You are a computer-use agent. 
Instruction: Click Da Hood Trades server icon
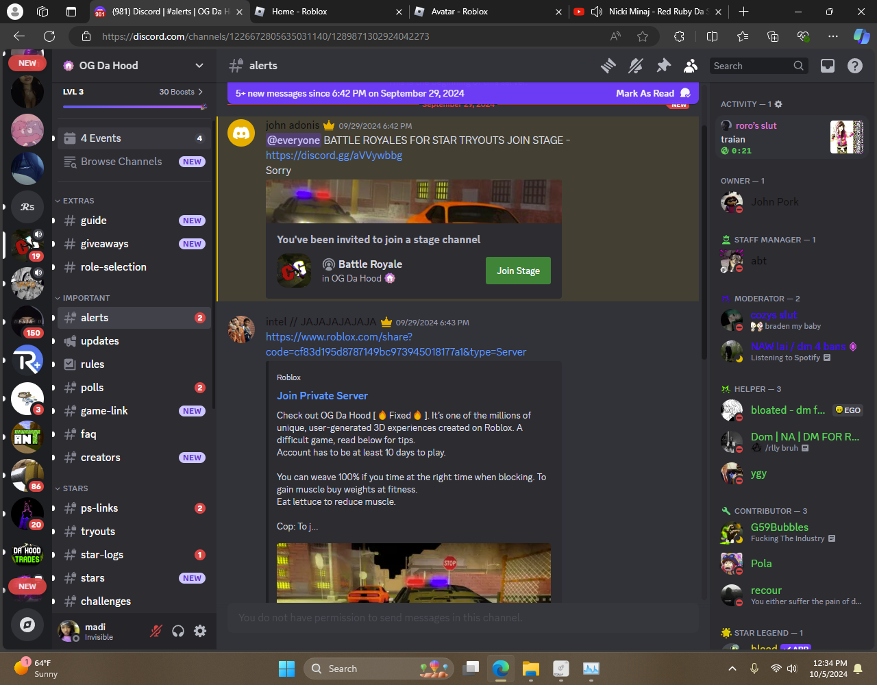click(x=27, y=552)
